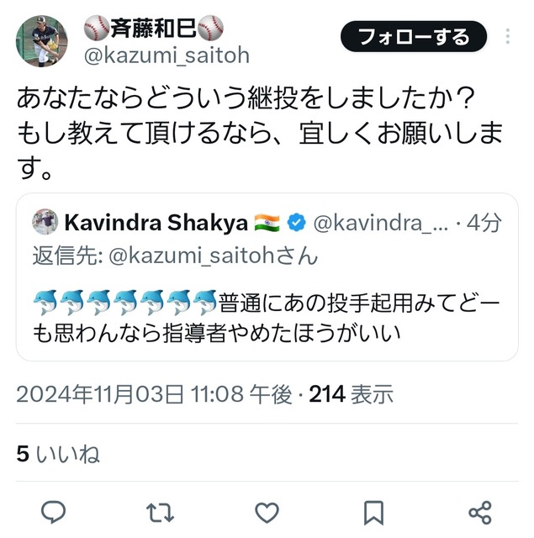534x538 pixels.
Task: Open the share icon
Action: click(x=480, y=513)
